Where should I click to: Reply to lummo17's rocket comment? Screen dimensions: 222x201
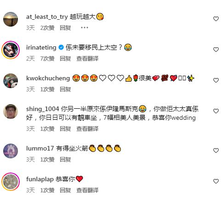(x=65, y=160)
